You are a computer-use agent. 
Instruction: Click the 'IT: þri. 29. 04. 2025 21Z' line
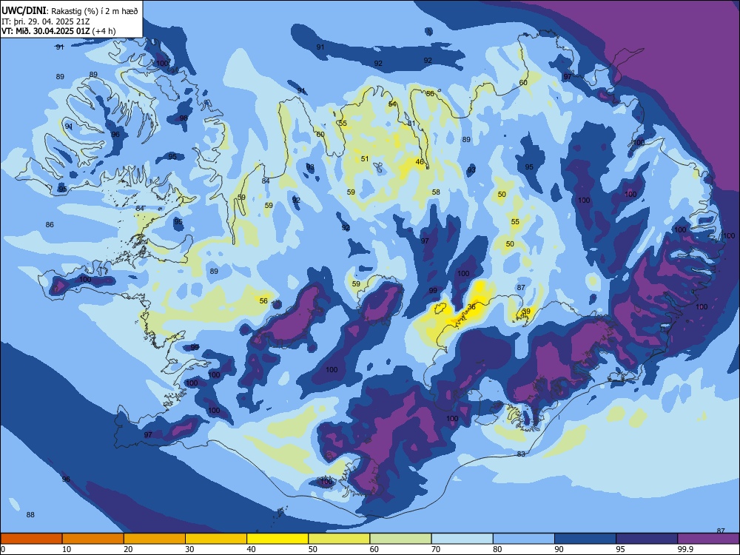[x=45, y=21]
